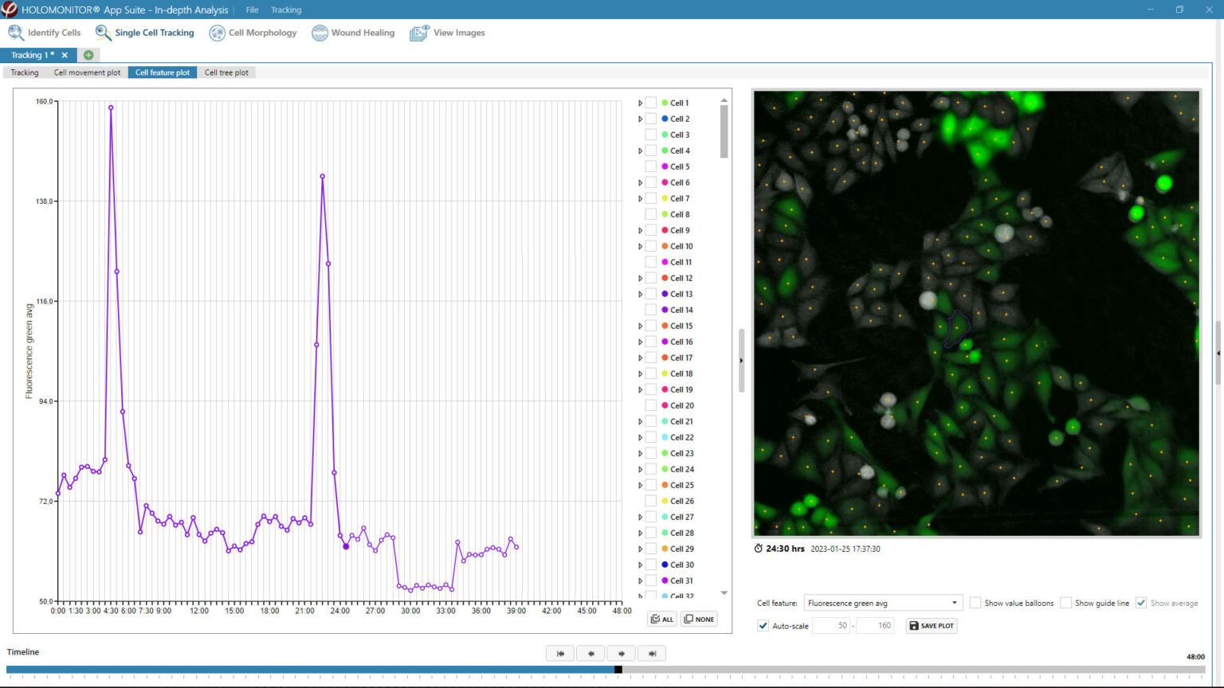This screenshot has width=1224, height=688.
Task: Open the Tracking menu
Action: click(x=285, y=10)
